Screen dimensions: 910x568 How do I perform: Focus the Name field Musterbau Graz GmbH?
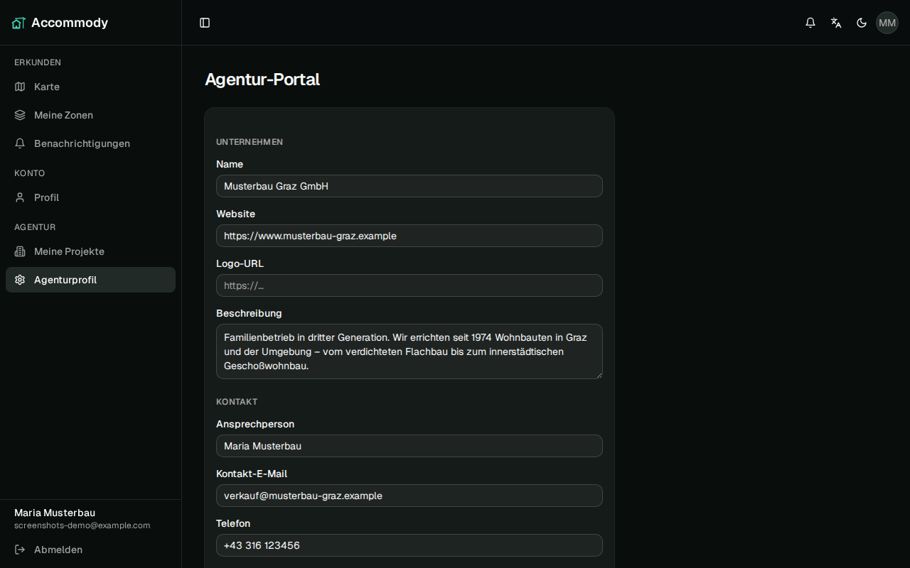click(x=409, y=186)
